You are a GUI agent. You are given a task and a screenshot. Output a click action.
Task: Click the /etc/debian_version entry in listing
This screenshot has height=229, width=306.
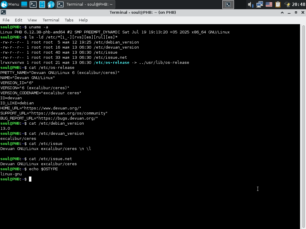pyautogui.click(x=116, y=42)
